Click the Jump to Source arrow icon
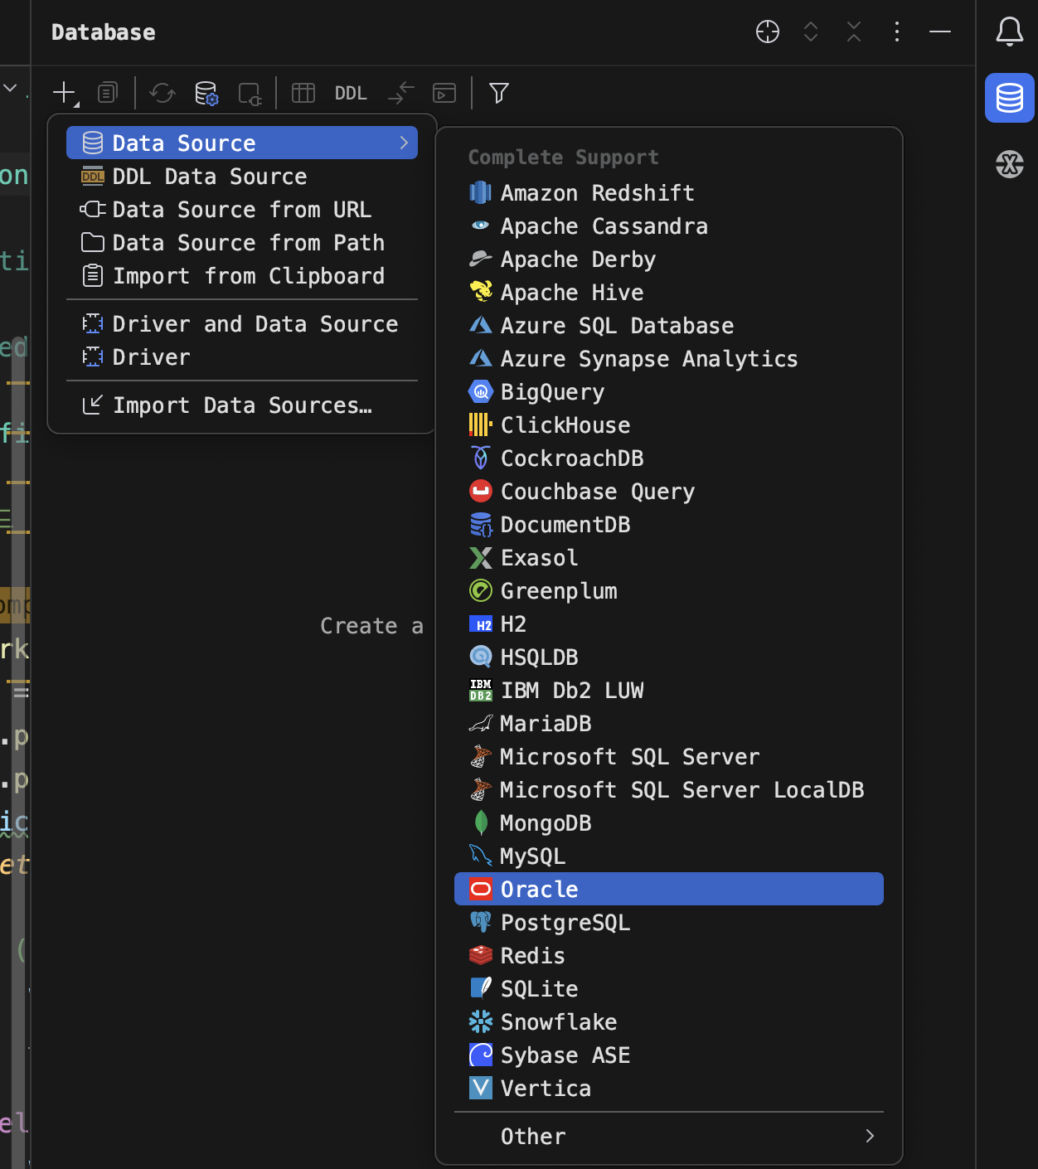Viewport: 1038px width, 1169px height. (401, 93)
